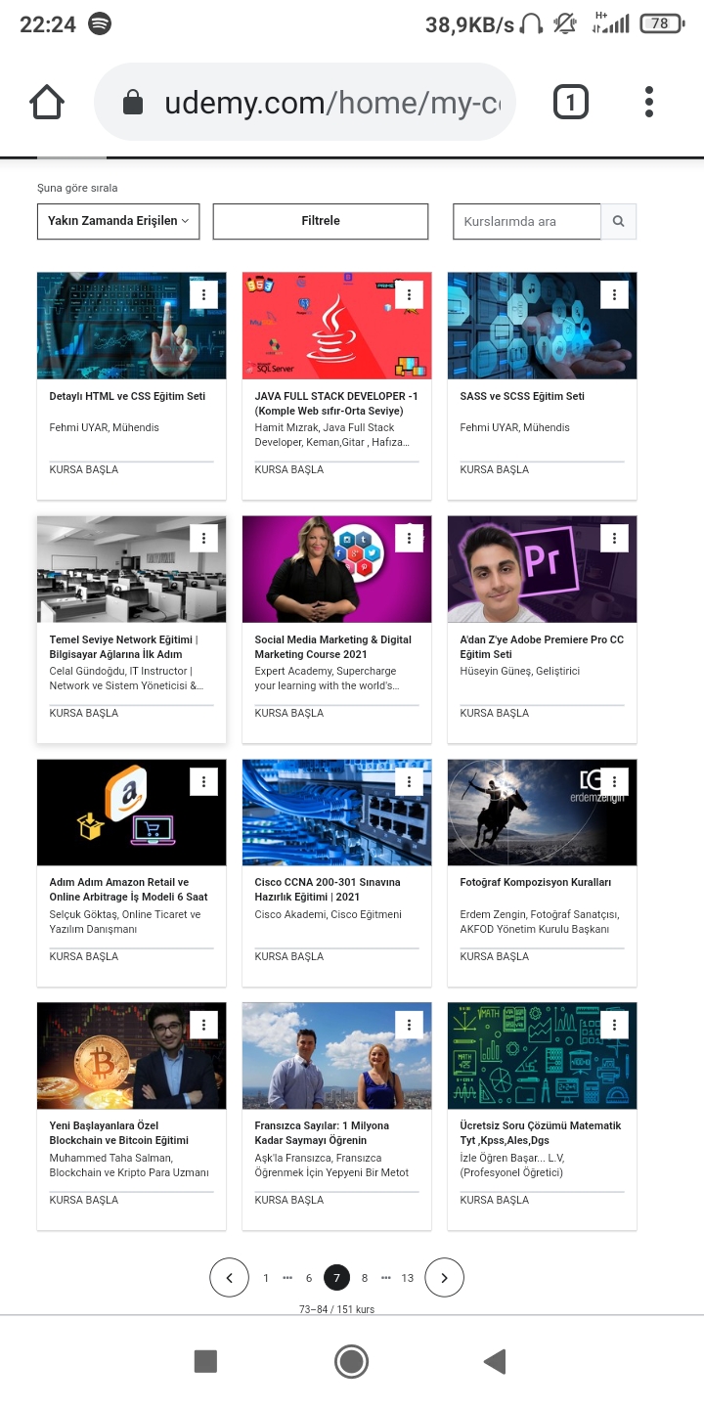The width and height of the screenshot is (704, 1408).
Task: Click KURSA BAŞLA under Detaylı HTML ve CSS
Action: coord(84,469)
